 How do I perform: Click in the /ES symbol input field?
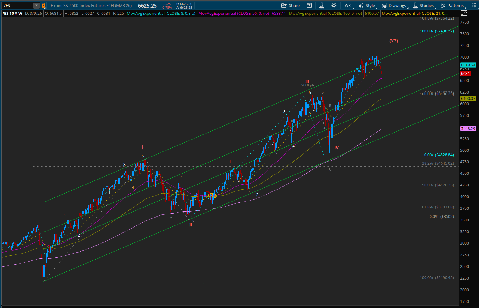pyautogui.click(x=17, y=5)
